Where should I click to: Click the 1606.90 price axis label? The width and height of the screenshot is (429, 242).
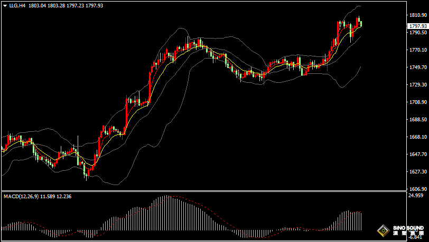click(417, 189)
